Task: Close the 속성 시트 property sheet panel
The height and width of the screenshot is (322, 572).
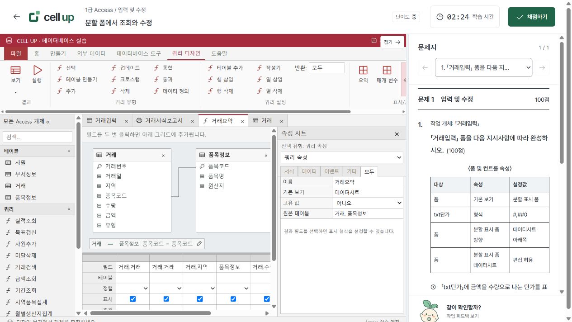Action: click(397, 134)
